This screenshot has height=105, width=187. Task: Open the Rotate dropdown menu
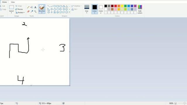pos(20,13)
